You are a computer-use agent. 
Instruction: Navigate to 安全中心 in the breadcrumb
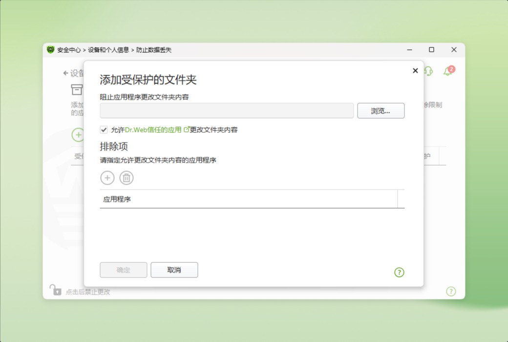(x=70, y=50)
